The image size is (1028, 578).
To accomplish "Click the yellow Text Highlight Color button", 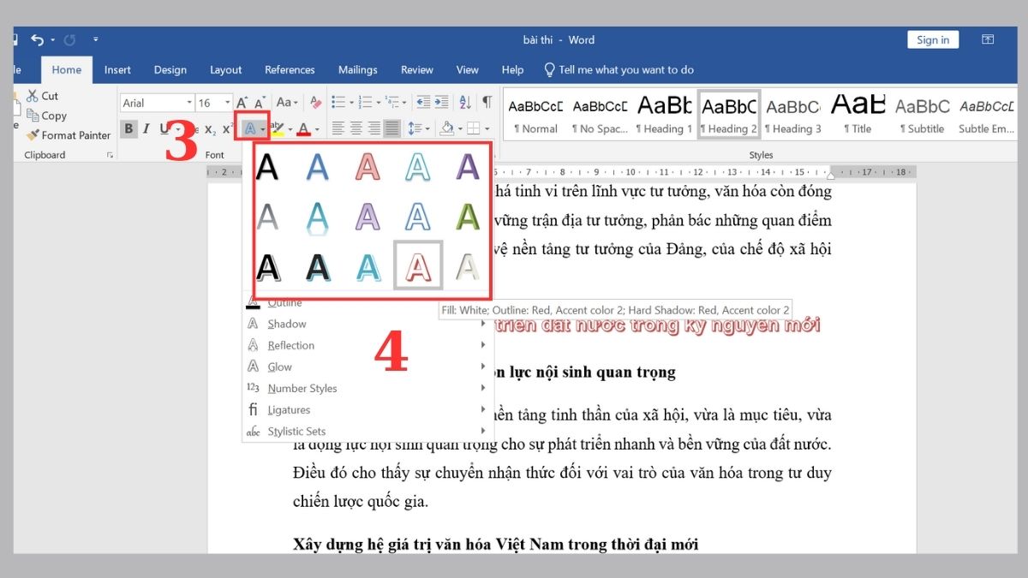I will 277,129.
